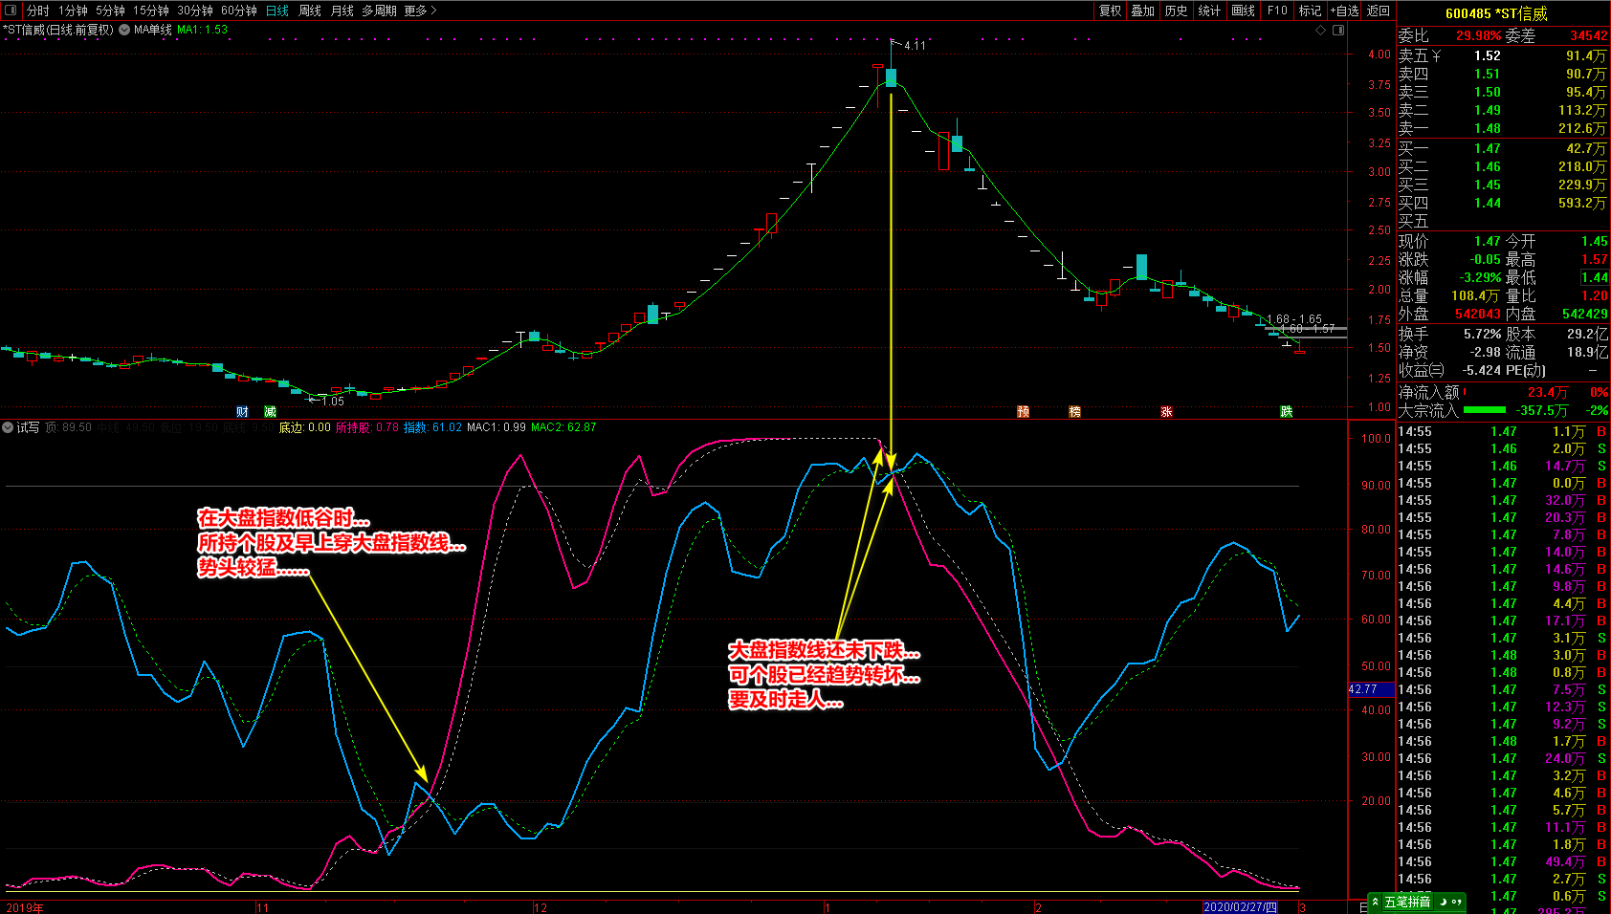Click the 现价 1.47 value
The height and width of the screenshot is (914, 1611).
1487,241
